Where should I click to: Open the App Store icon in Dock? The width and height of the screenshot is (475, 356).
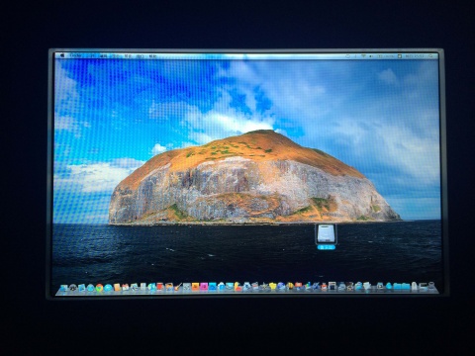click(x=221, y=287)
